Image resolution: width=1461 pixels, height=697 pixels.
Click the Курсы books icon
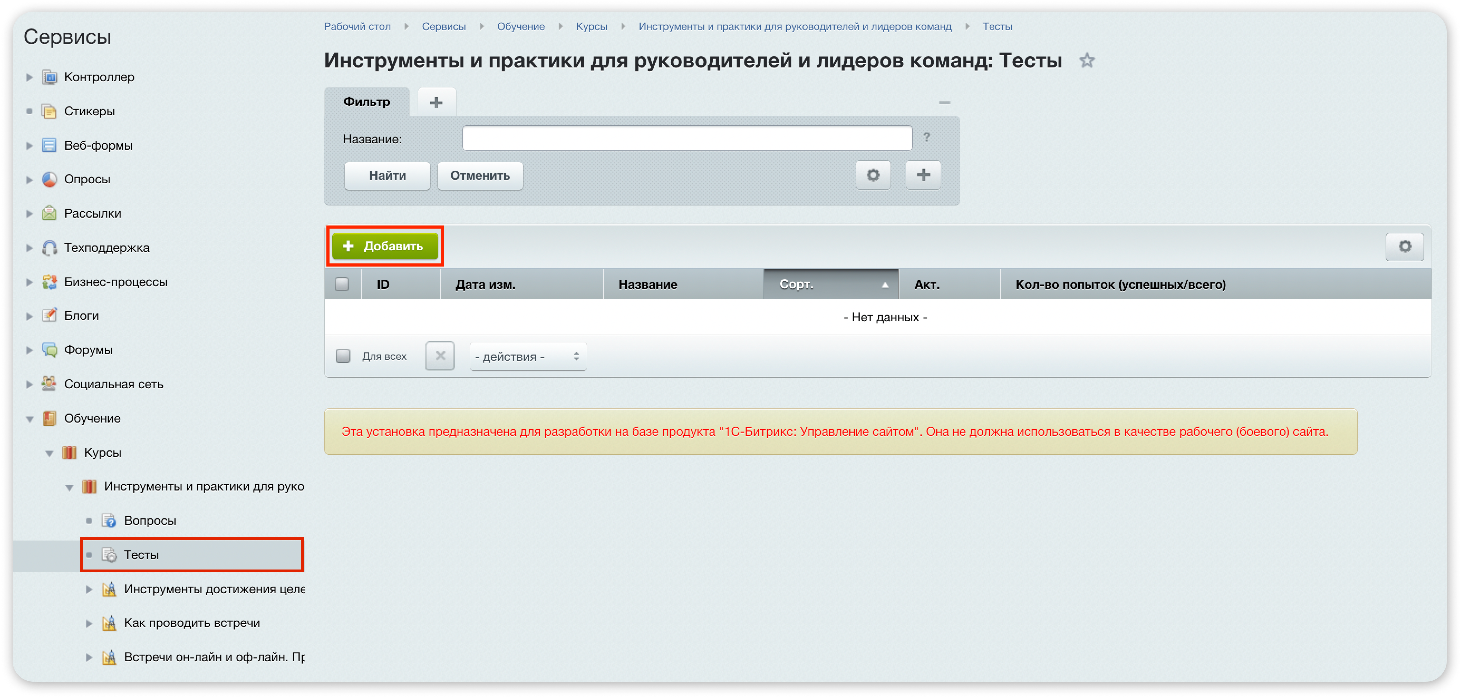pos(69,452)
